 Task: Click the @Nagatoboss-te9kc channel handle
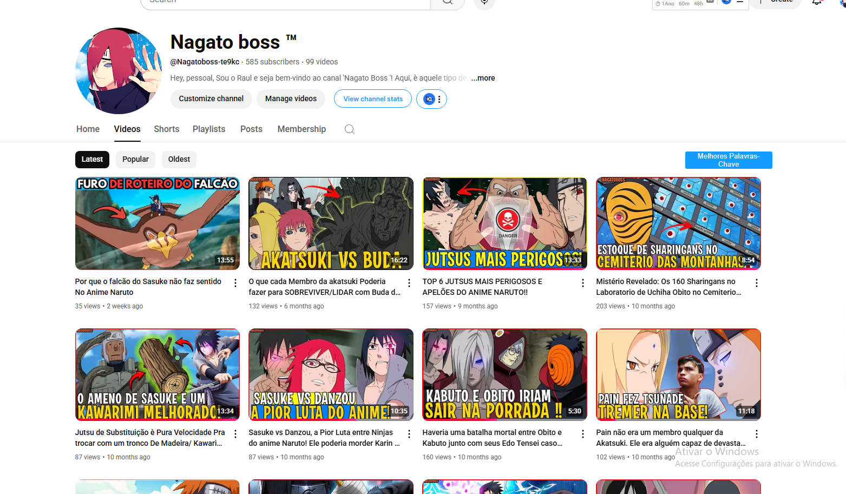tap(205, 62)
